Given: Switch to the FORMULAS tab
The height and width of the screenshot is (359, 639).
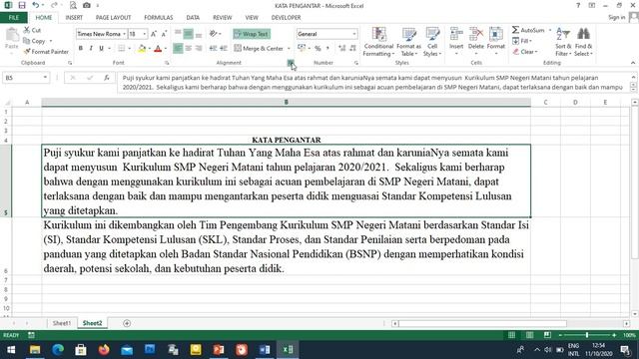Looking at the screenshot, I should click(159, 18).
